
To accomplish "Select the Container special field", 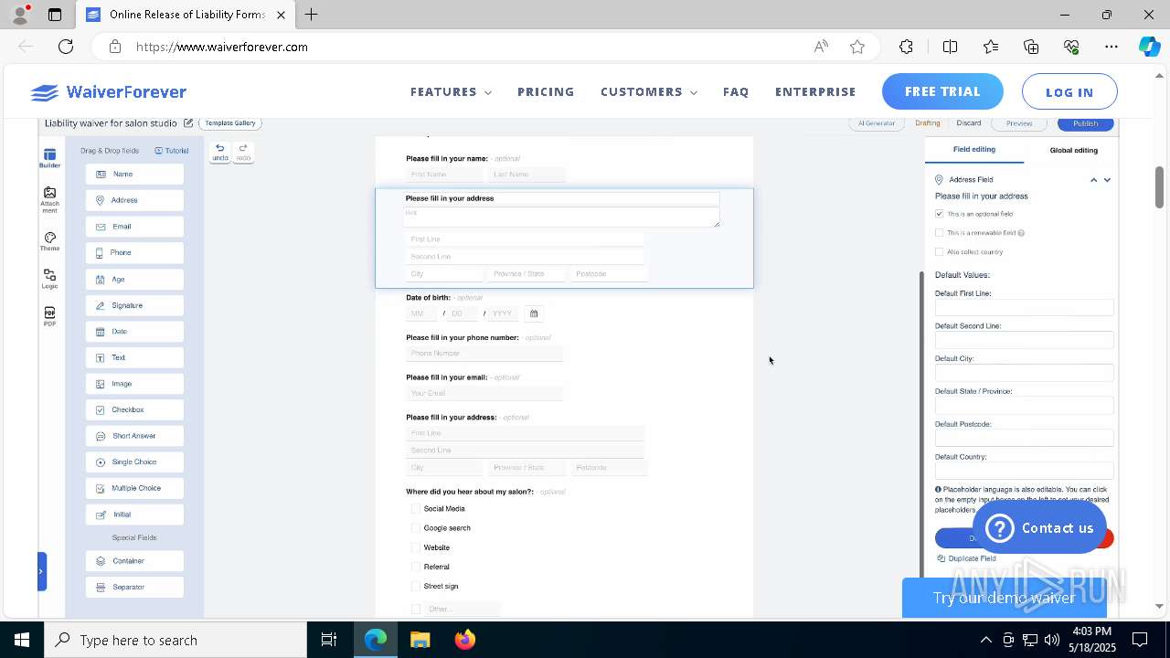I will (134, 561).
